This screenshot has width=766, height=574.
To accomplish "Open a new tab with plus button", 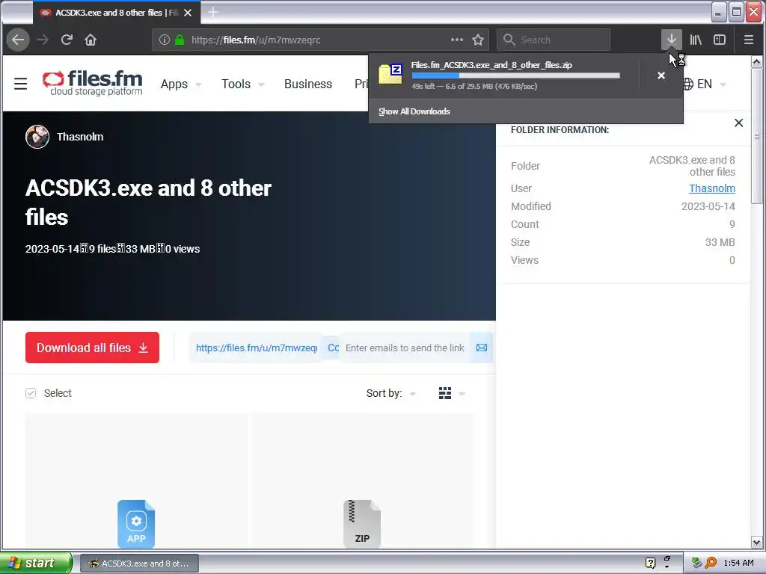I will coord(213,13).
